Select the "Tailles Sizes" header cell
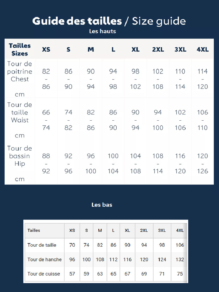Viewport: 219px width, 292px height. click(20, 49)
